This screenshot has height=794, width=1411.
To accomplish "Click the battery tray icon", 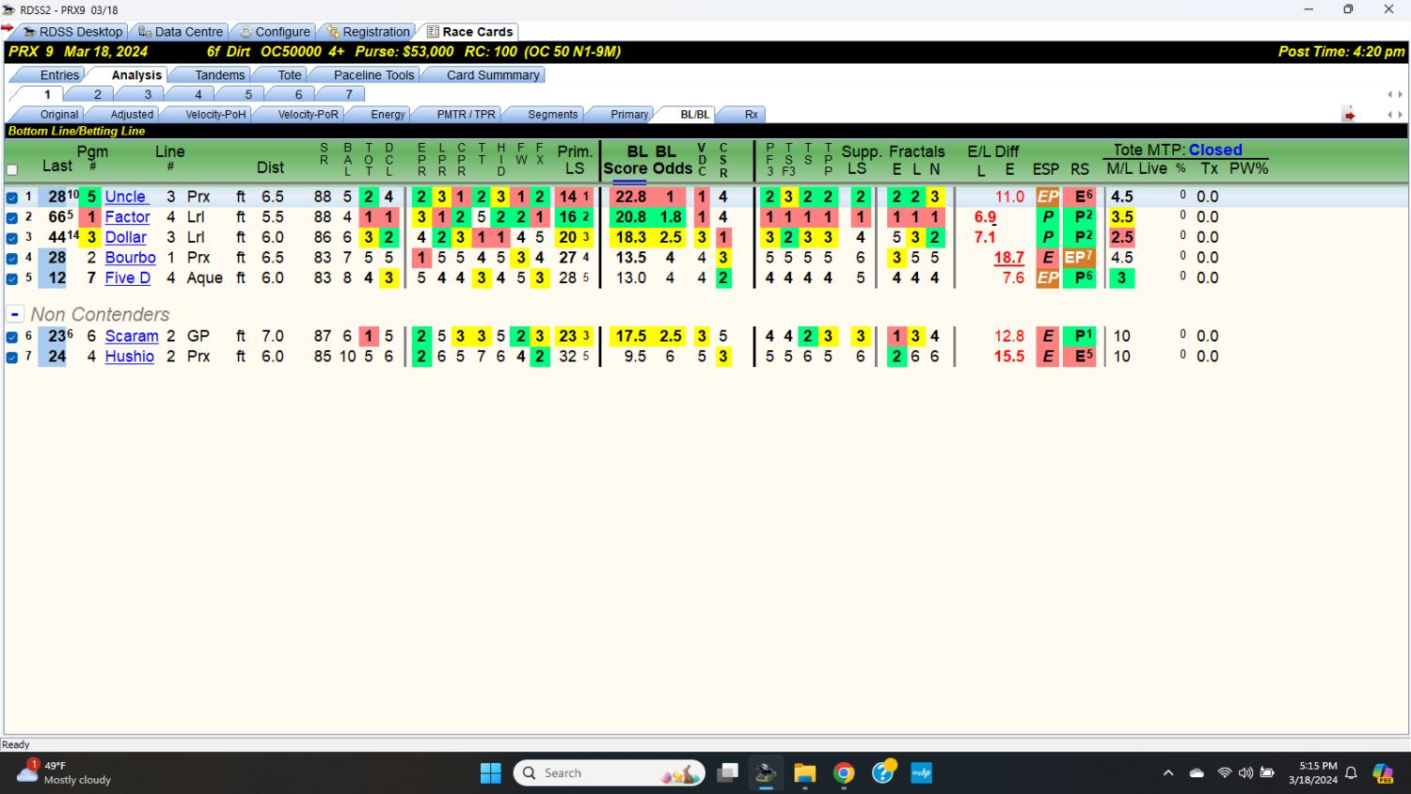I will point(1267,773).
